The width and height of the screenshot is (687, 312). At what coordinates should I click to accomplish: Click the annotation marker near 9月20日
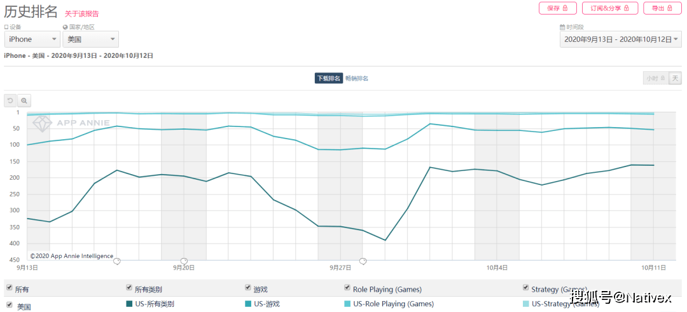click(184, 261)
